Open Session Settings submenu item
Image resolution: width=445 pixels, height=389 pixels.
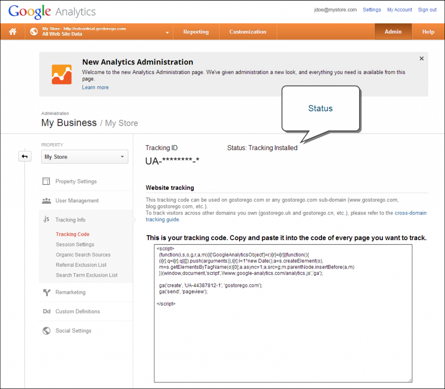tap(75, 245)
